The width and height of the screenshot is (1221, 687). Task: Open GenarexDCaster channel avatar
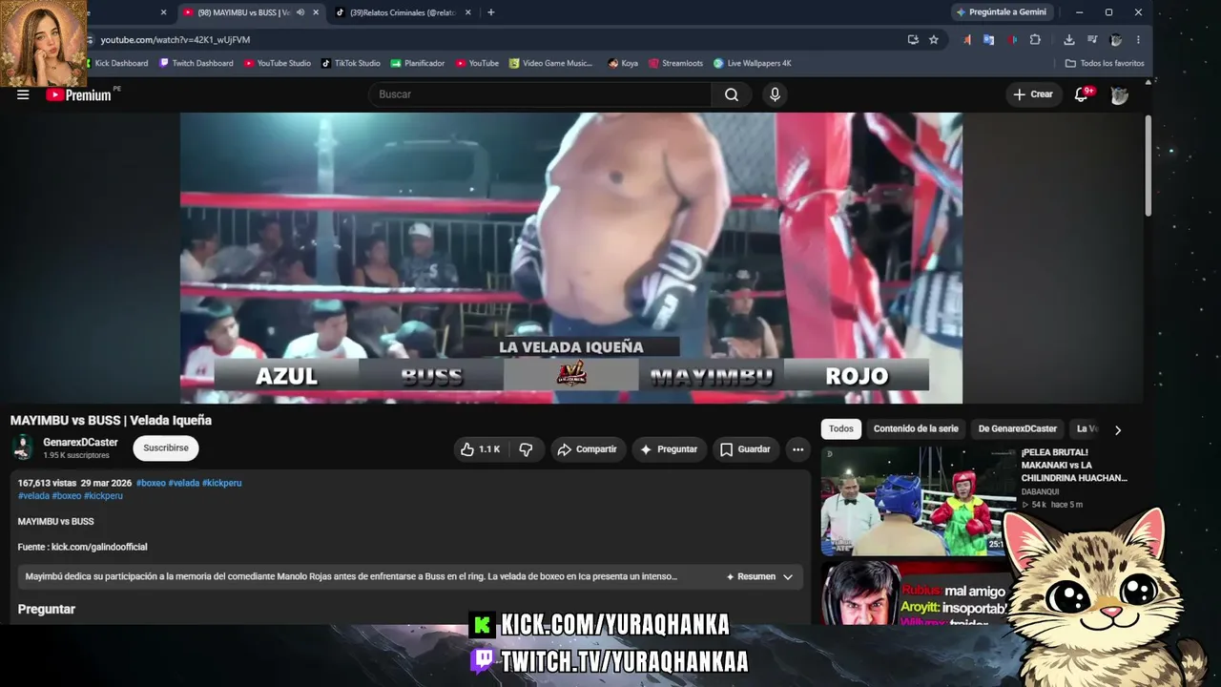pyautogui.click(x=23, y=448)
